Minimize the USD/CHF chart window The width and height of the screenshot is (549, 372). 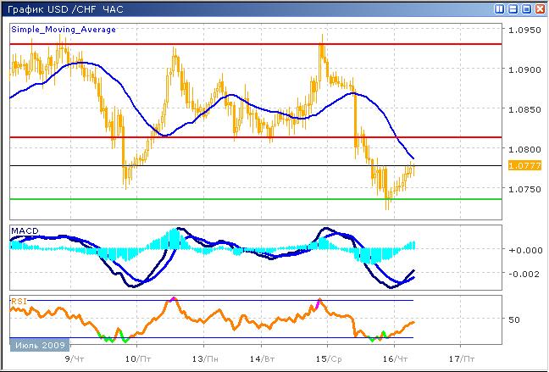point(513,8)
